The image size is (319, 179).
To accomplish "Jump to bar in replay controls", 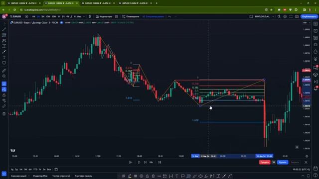I will [131, 162].
